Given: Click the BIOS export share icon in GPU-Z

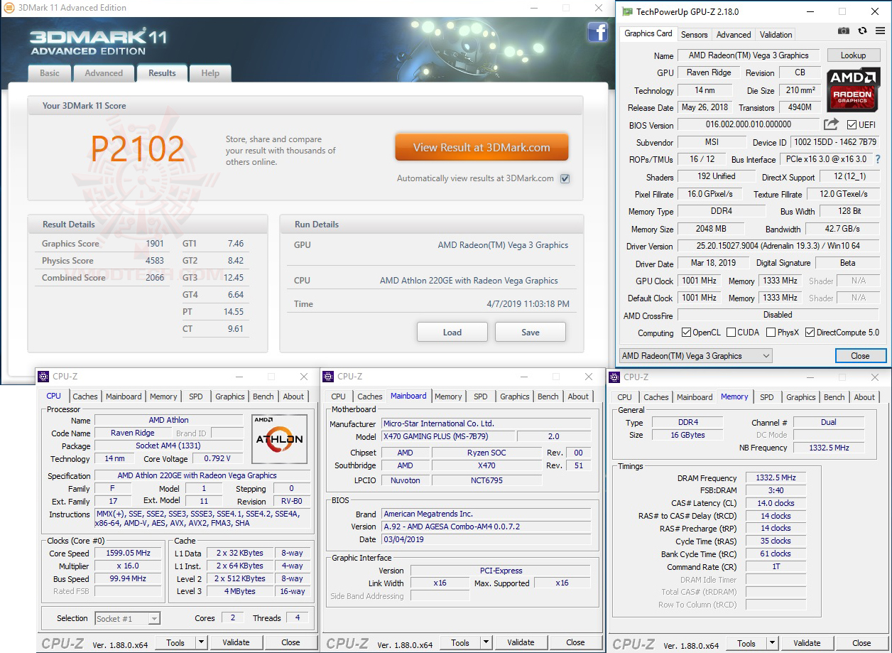Looking at the screenshot, I should pyautogui.click(x=832, y=125).
